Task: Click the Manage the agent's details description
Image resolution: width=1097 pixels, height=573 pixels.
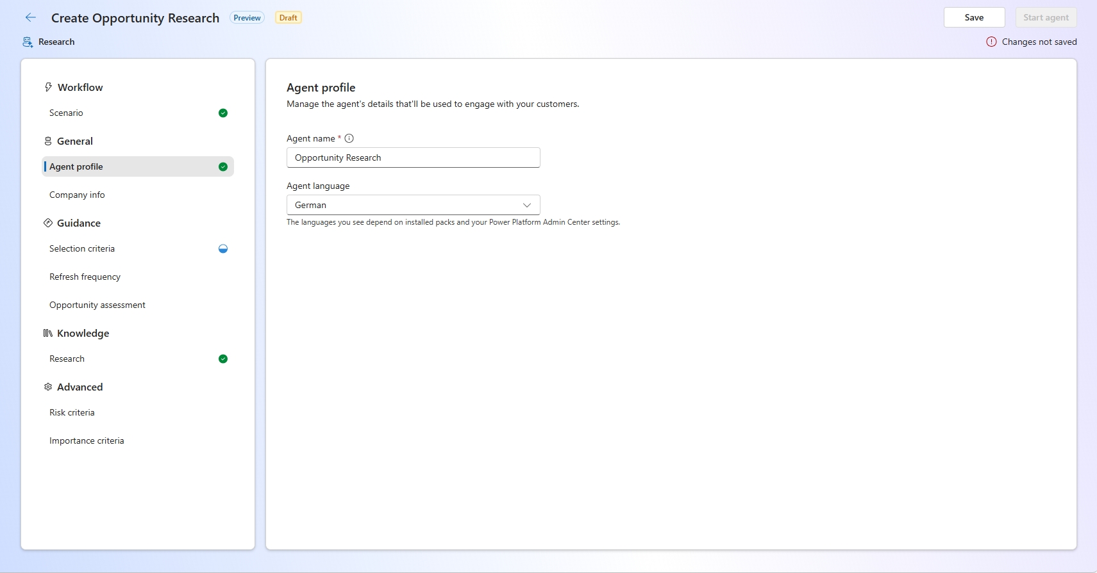Action: tap(433, 104)
